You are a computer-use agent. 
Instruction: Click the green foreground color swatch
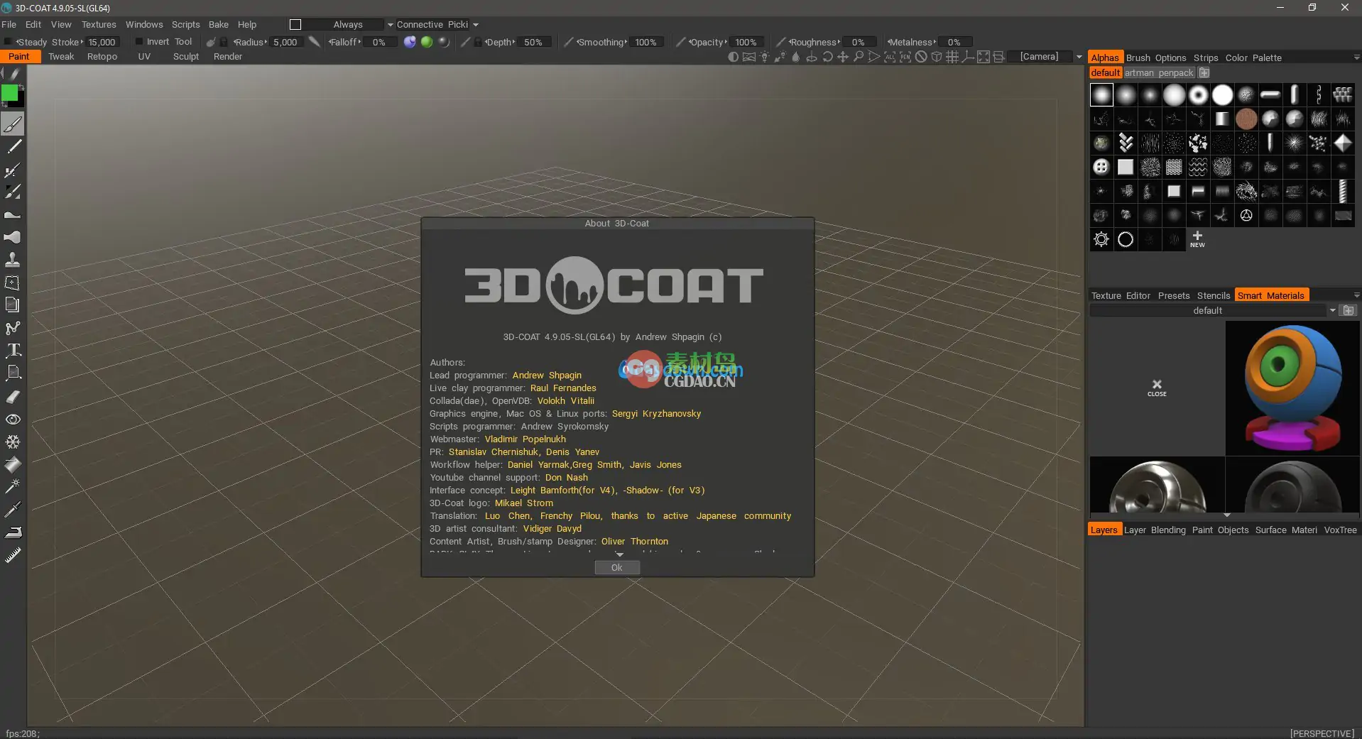(x=10, y=93)
